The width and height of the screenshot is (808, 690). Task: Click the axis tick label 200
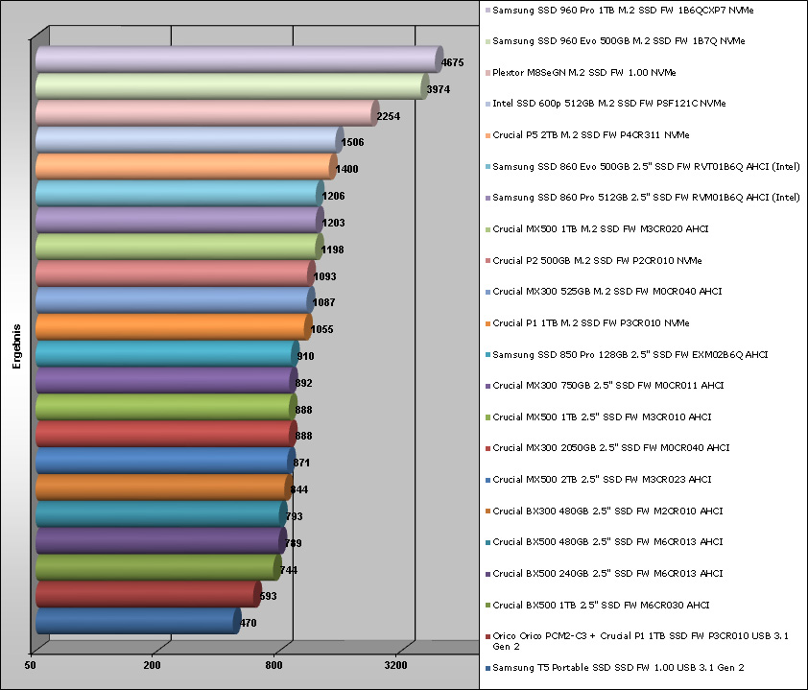(x=152, y=665)
